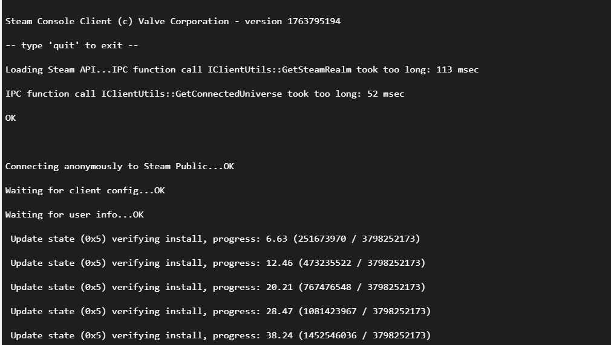Click the '52 msec' timing value
This screenshot has width=611, height=345.
pyautogui.click(x=386, y=94)
